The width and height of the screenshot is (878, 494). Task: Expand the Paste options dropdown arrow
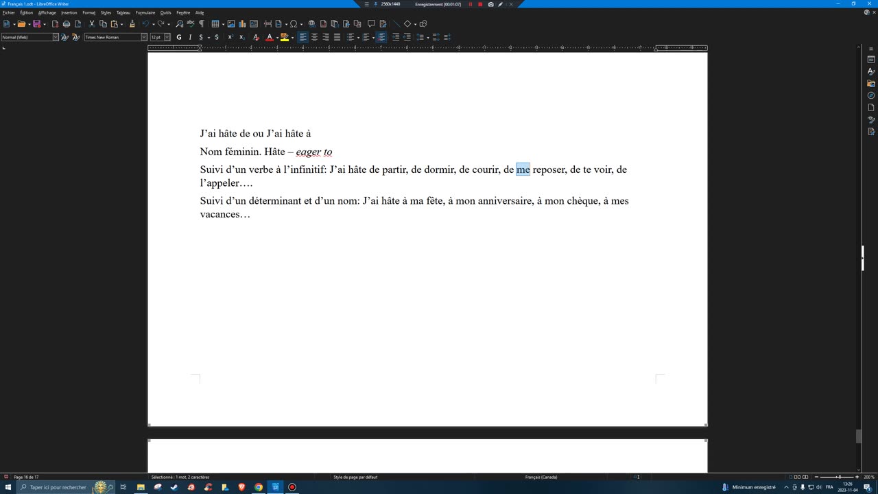pyautogui.click(x=121, y=24)
